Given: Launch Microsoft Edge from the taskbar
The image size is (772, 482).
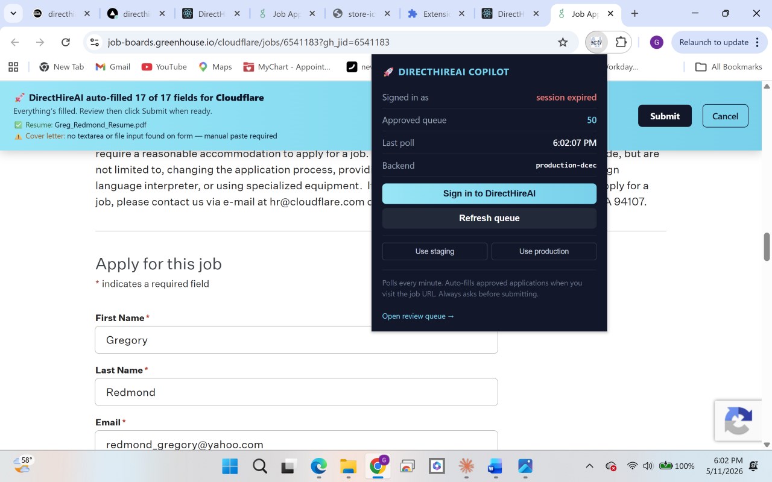Looking at the screenshot, I should [318, 466].
